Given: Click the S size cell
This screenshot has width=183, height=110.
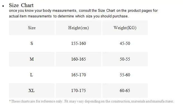Looking at the screenshot, I should [x=32, y=43].
